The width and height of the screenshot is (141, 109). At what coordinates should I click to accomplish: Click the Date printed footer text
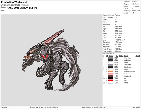[93, 107]
